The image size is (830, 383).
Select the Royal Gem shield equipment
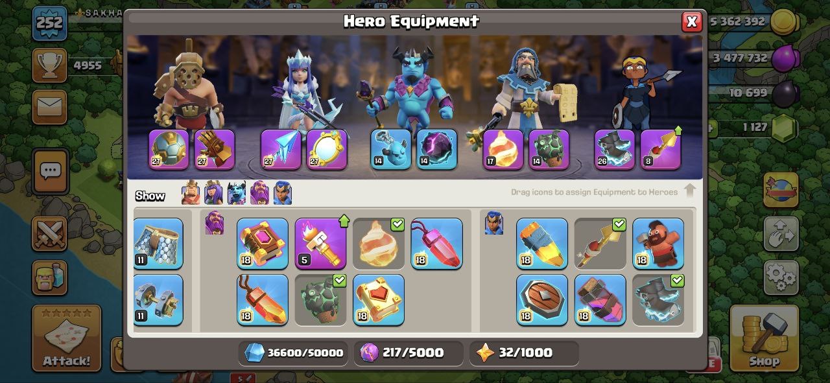(x=542, y=299)
